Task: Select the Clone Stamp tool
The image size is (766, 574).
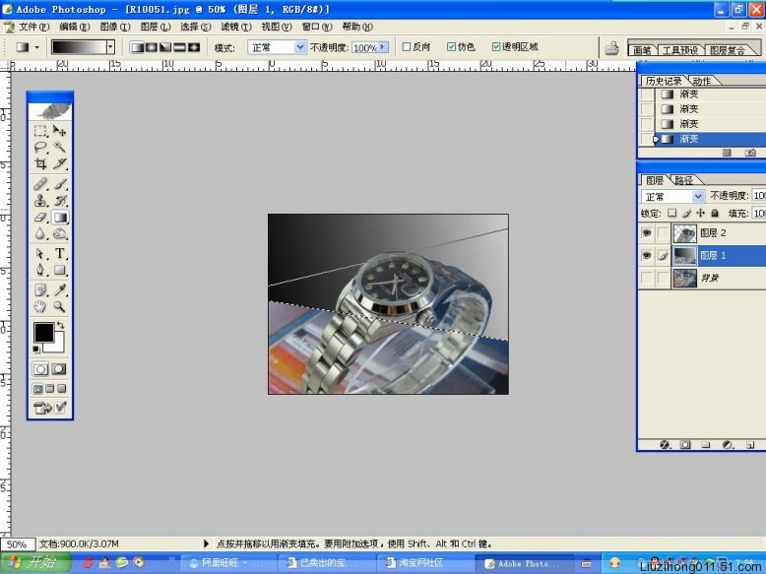Action: (40, 201)
